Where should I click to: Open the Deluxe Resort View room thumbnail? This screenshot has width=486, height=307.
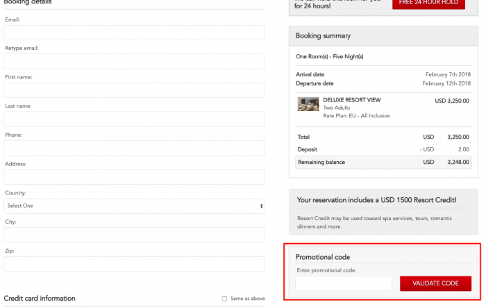308,104
